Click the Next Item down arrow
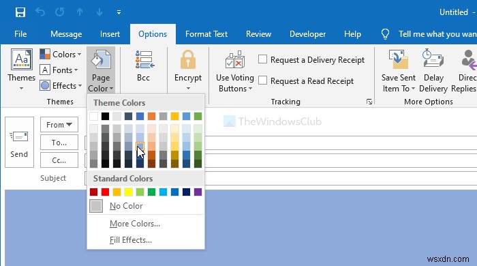The width and height of the screenshot is (477, 266). click(x=99, y=12)
